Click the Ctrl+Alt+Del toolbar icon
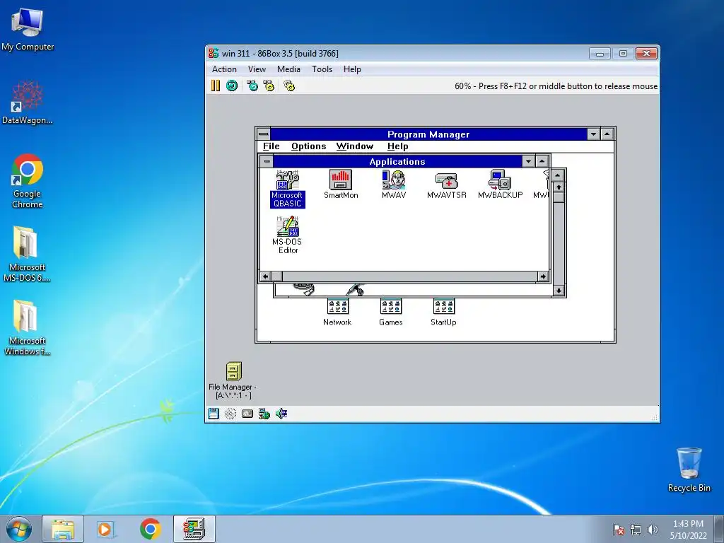The height and width of the screenshot is (543, 724). click(x=252, y=86)
